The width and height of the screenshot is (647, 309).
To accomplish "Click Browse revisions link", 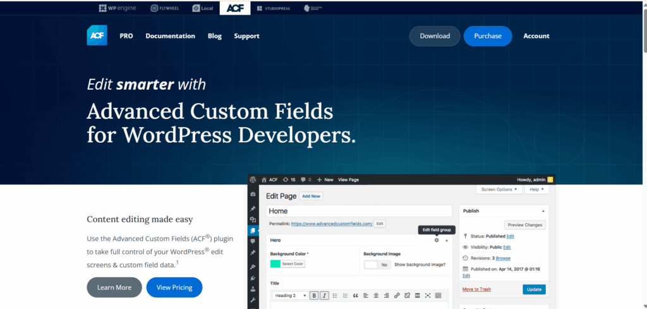I will [x=503, y=258].
